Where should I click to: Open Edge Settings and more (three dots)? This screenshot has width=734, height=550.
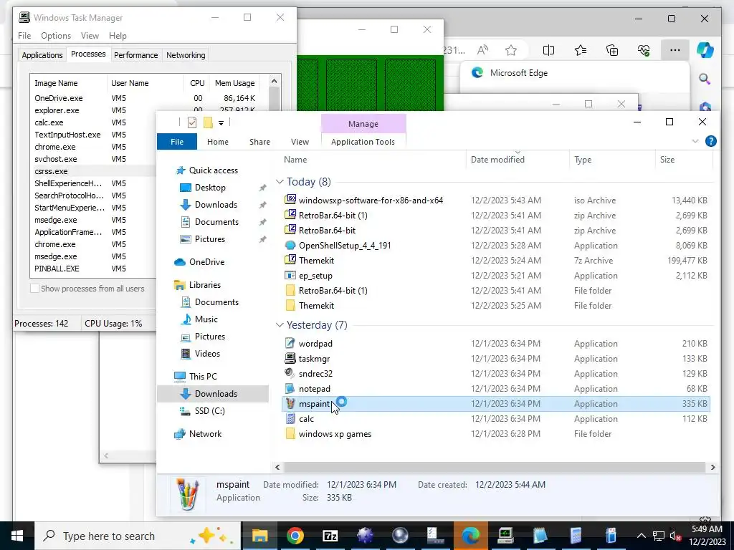(675, 50)
